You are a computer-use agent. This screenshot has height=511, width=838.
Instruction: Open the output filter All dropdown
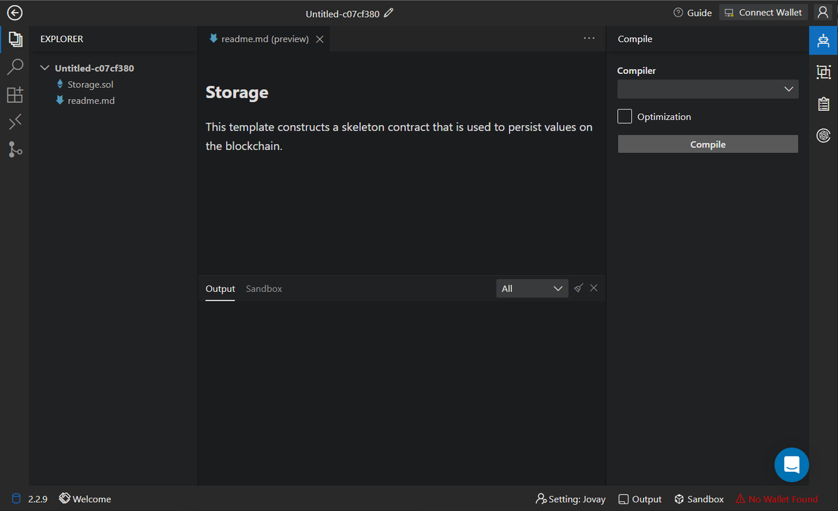(x=531, y=288)
